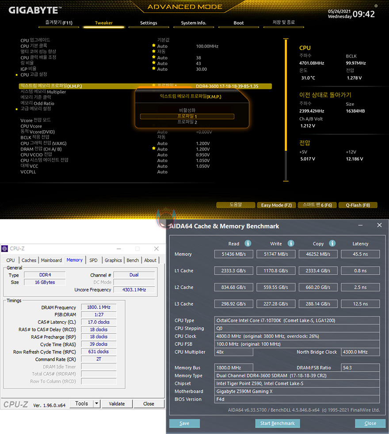Click the Uncore Frequency 4303.1 MHz value
Screen dimensions: 389x434
point(134,290)
